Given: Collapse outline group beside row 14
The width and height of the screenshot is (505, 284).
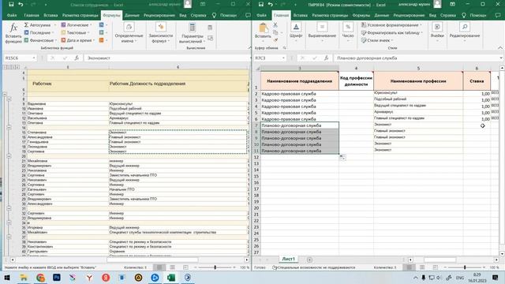Looking at the screenshot, I should tap(9, 128).
